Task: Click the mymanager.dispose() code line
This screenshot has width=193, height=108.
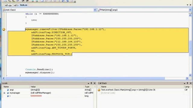Action: pyautogui.click(x=40, y=73)
